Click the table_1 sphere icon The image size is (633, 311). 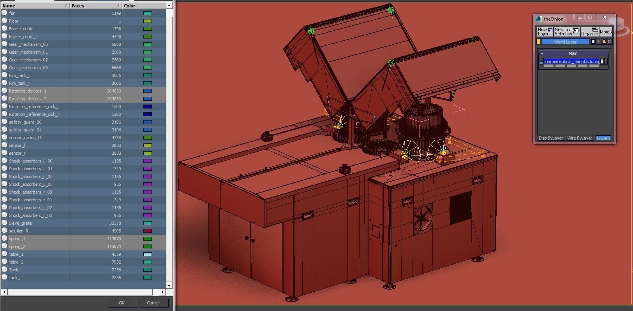[4, 254]
